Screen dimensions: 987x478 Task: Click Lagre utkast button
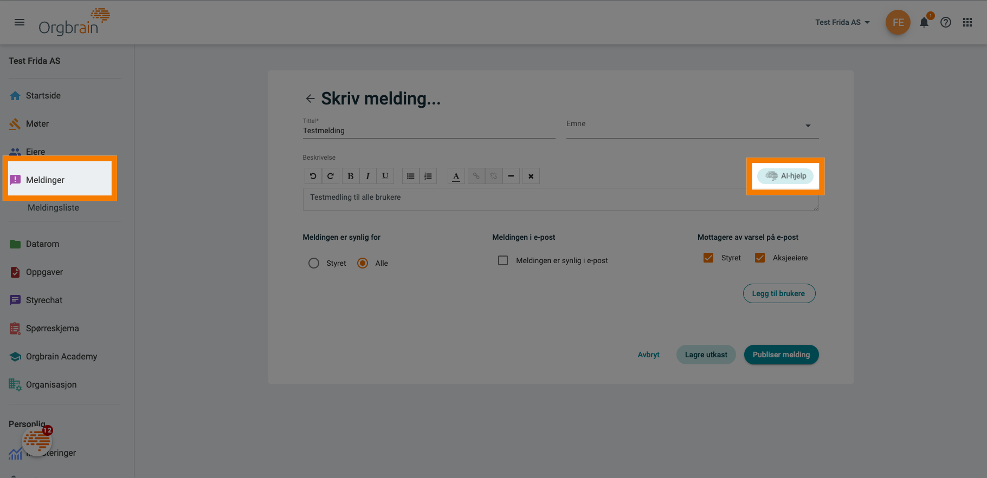pos(706,355)
